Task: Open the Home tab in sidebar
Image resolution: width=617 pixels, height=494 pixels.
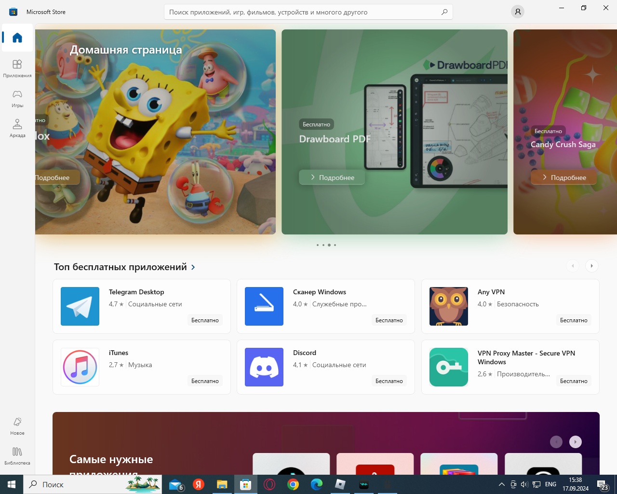Action: tap(17, 38)
